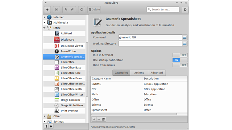This screenshot has width=232, height=130.
Task: Toggle Run in terminal switch
Action: click(x=180, y=55)
